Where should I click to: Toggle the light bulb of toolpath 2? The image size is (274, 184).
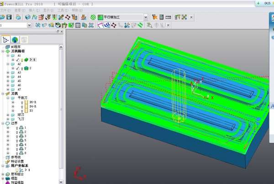point(21,68)
